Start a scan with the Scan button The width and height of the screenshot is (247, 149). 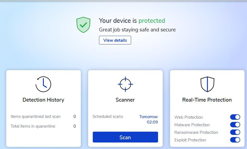coord(125,137)
